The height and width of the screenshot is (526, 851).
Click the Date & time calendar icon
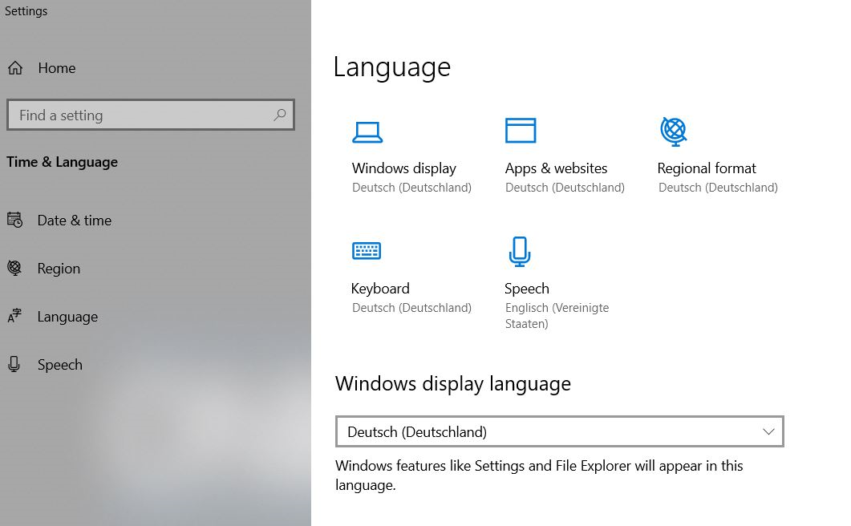[x=14, y=220]
